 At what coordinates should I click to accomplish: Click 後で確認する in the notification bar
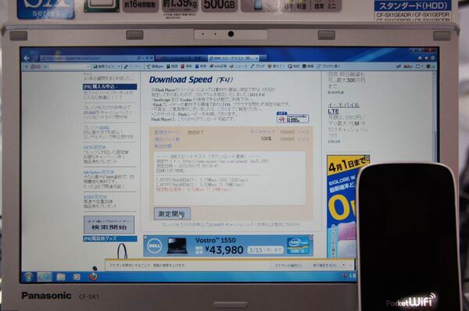[x=325, y=265]
